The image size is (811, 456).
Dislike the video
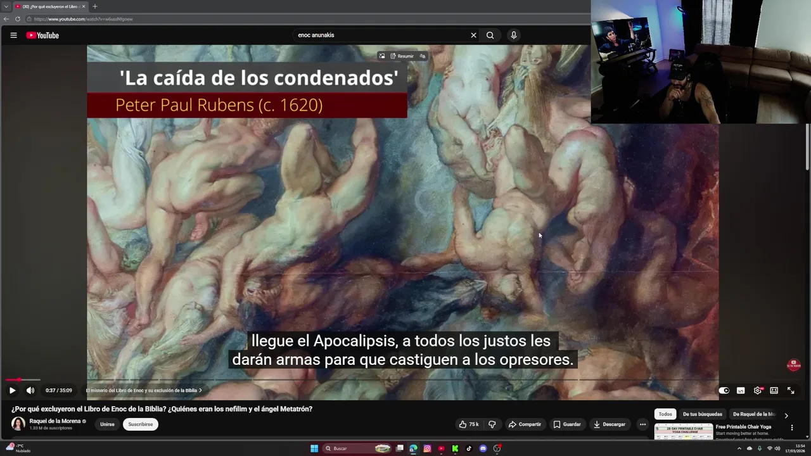492,424
